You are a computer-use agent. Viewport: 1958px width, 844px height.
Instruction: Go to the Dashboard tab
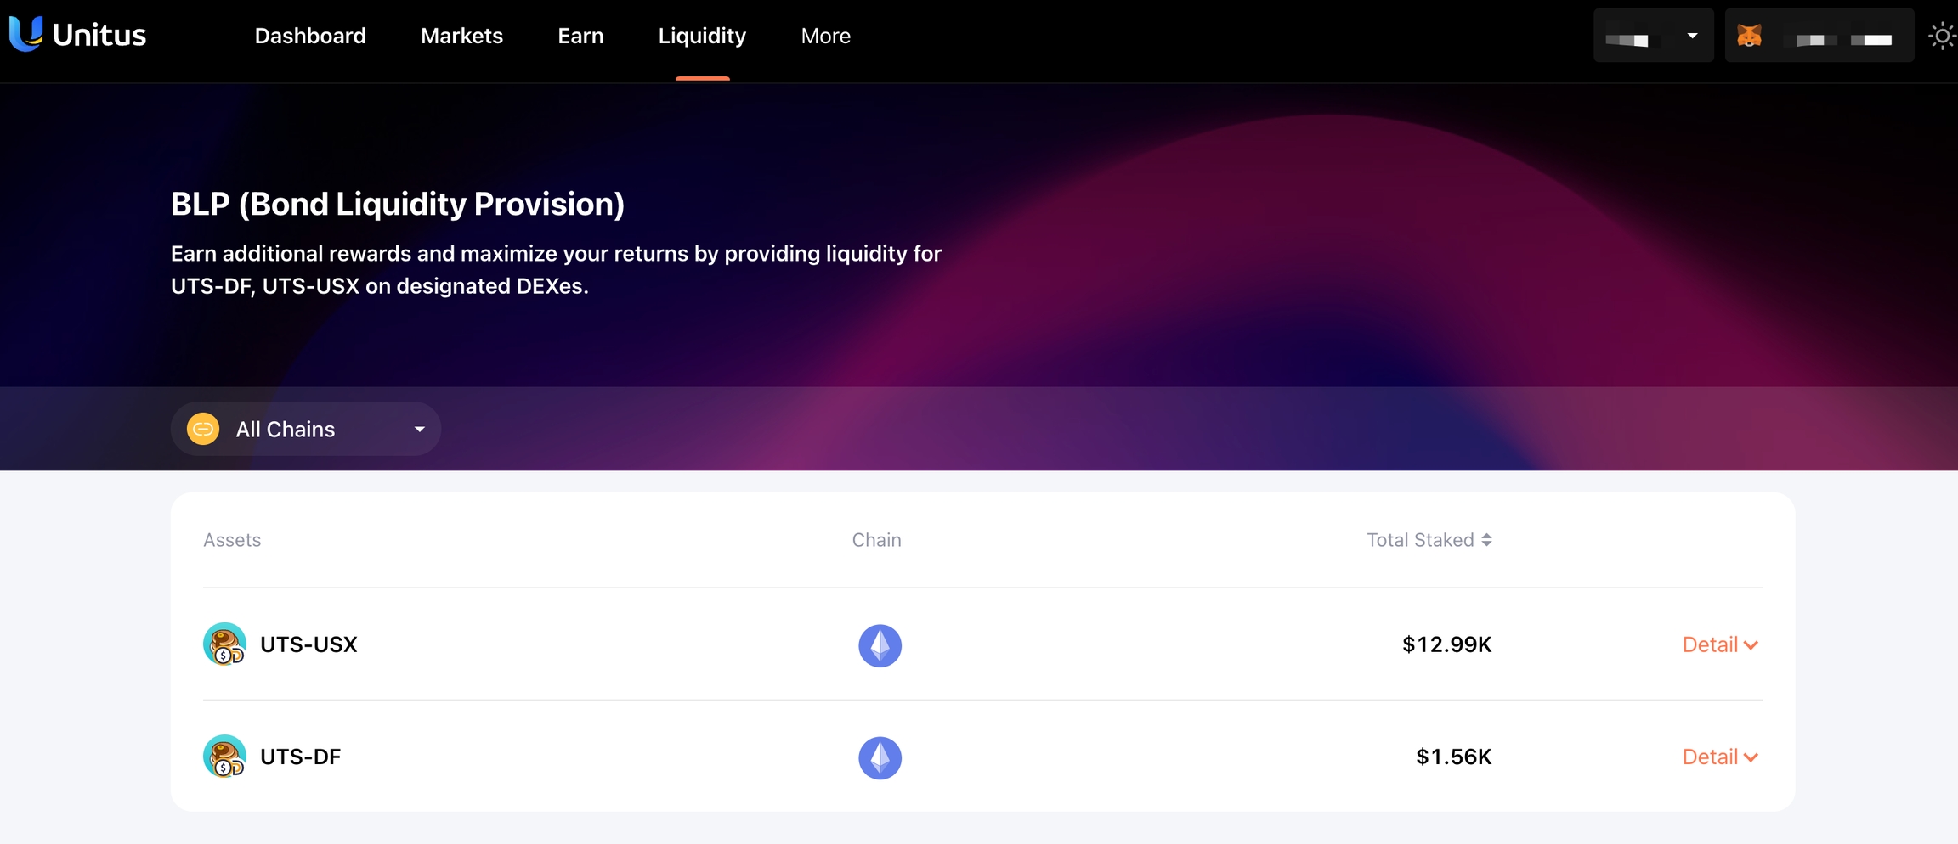pyautogui.click(x=310, y=36)
